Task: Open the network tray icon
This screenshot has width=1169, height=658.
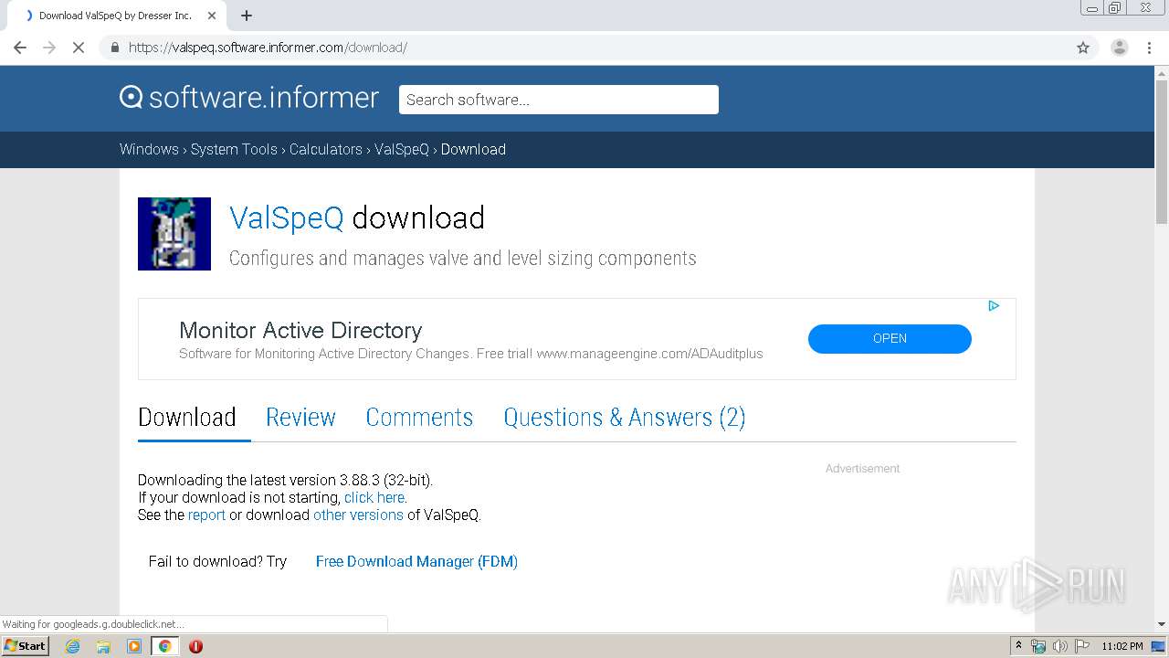Action: [1038, 646]
